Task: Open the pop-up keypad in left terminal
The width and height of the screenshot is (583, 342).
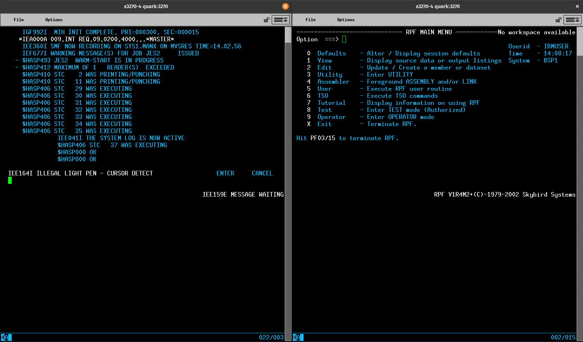Action: [x=281, y=20]
